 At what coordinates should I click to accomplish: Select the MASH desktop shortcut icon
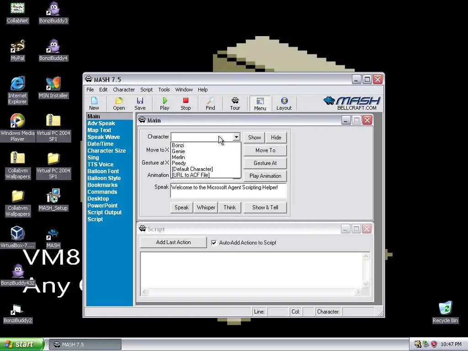pos(53,237)
